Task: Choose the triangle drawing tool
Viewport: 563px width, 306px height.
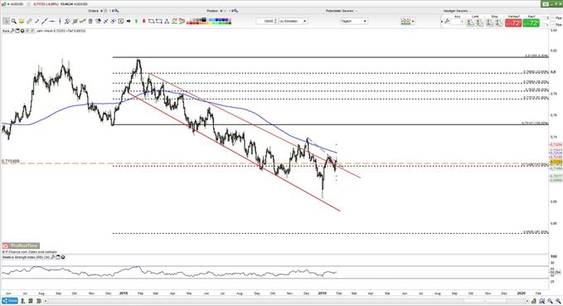Action: tap(167, 22)
